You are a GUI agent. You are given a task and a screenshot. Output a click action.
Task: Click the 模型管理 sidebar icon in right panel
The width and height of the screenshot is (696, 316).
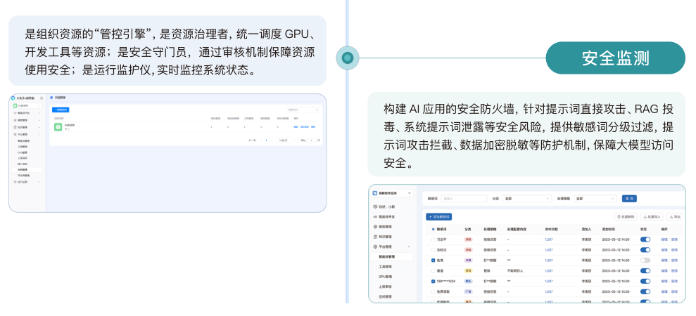tap(374, 227)
